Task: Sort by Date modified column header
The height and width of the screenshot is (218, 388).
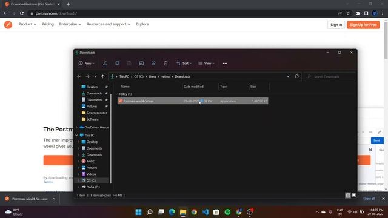Action: click(x=194, y=87)
